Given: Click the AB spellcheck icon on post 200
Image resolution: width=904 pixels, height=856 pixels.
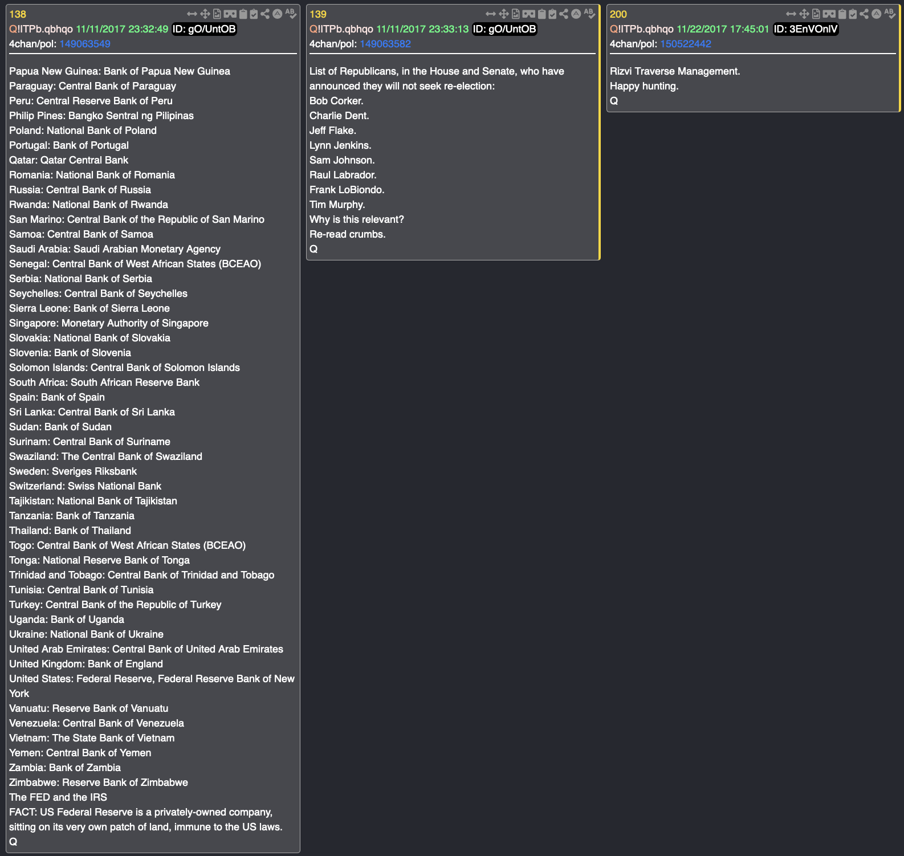Looking at the screenshot, I should point(890,14).
